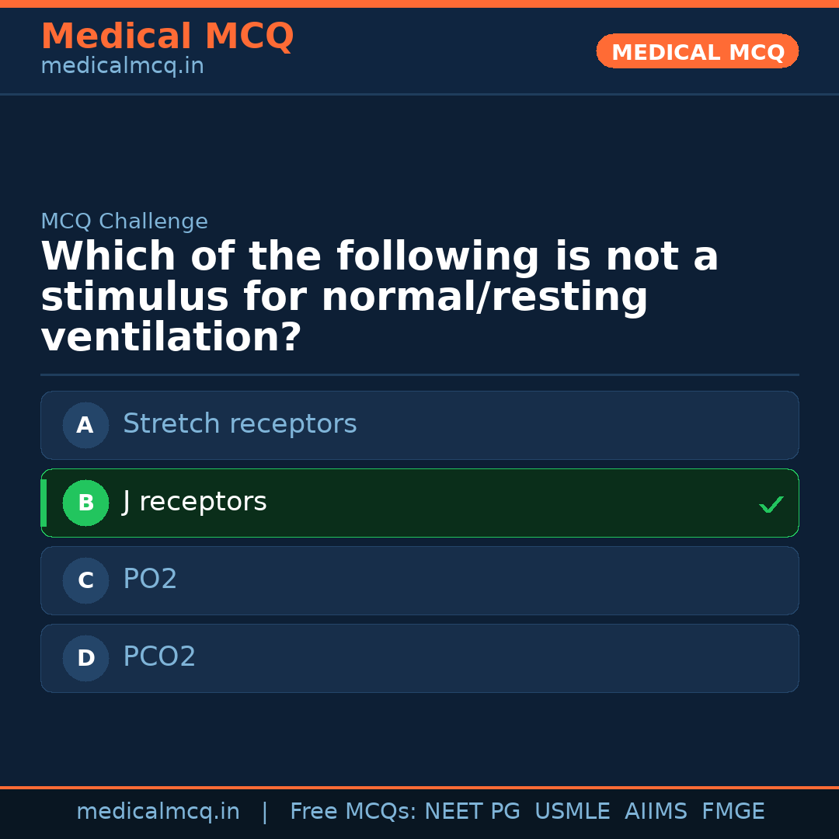Viewport: 839px width, 839px height.
Task: Click the MCQ Challenge label
Action: [x=124, y=221]
